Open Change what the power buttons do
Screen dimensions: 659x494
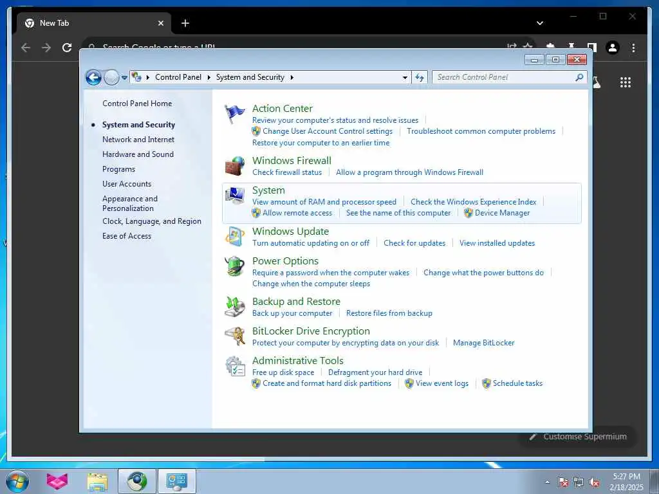coord(483,273)
